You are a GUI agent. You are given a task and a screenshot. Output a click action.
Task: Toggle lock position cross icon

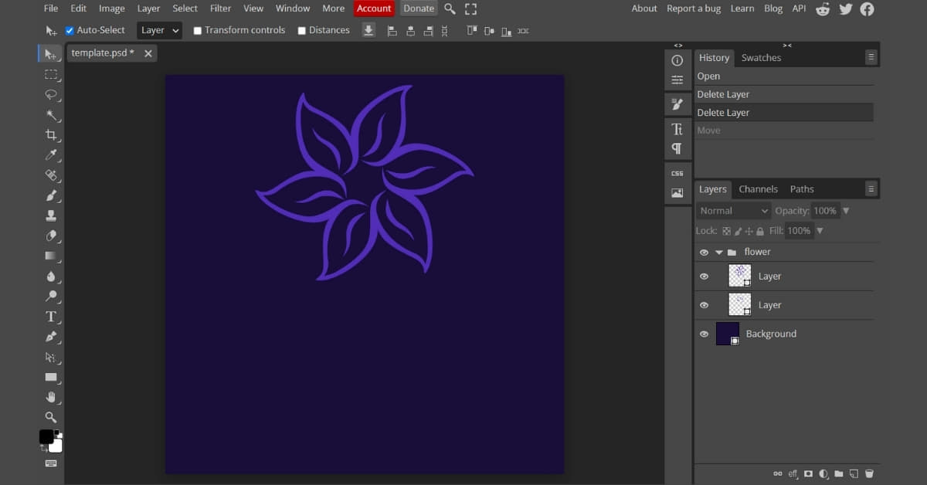tap(749, 231)
